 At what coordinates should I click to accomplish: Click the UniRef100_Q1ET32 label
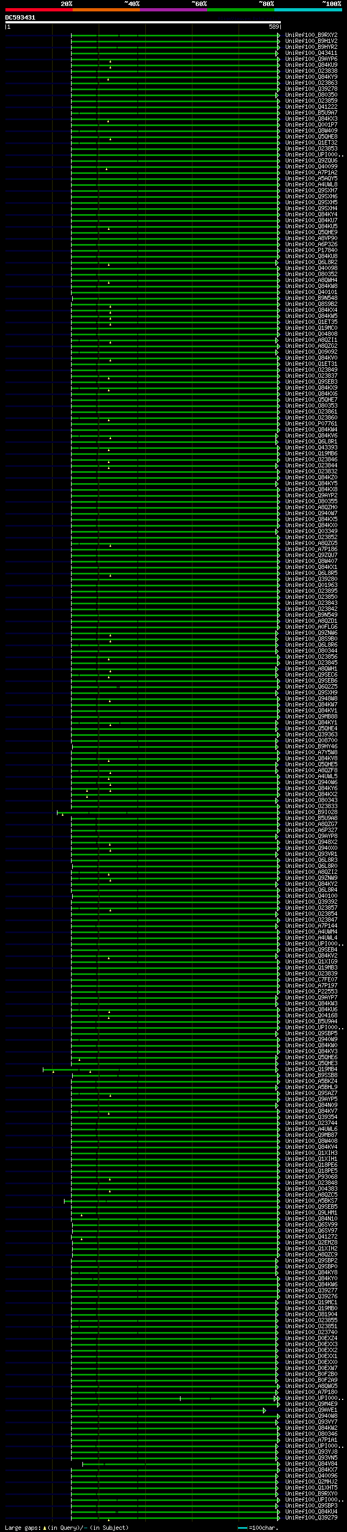pos(311,142)
